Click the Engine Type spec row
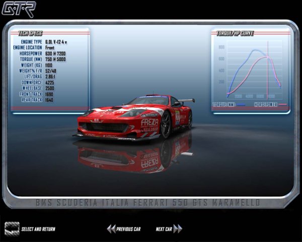The width and height of the screenshot is (302, 242). tap(45, 41)
